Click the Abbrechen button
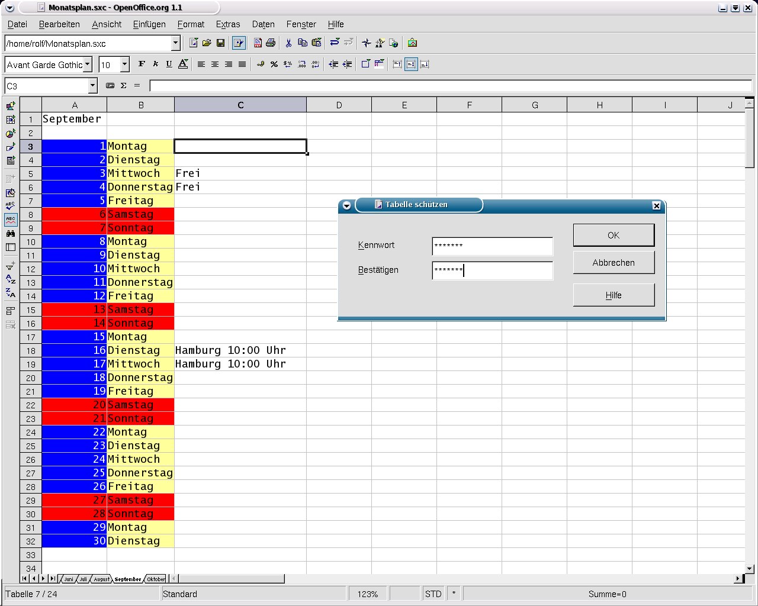Viewport: 758px width, 606px height. [613, 263]
